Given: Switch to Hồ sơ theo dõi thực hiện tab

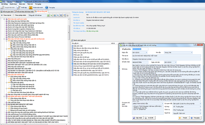Looking at the screenshot, I should click(x=24, y=12).
